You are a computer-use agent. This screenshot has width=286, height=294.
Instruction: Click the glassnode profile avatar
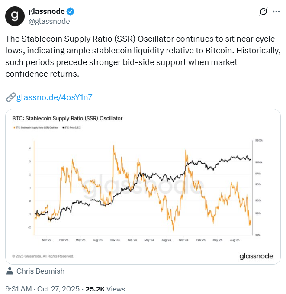(x=15, y=16)
